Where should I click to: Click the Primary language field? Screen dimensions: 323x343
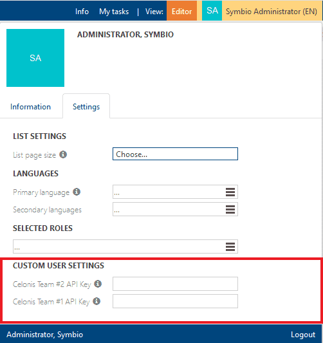point(175,192)
